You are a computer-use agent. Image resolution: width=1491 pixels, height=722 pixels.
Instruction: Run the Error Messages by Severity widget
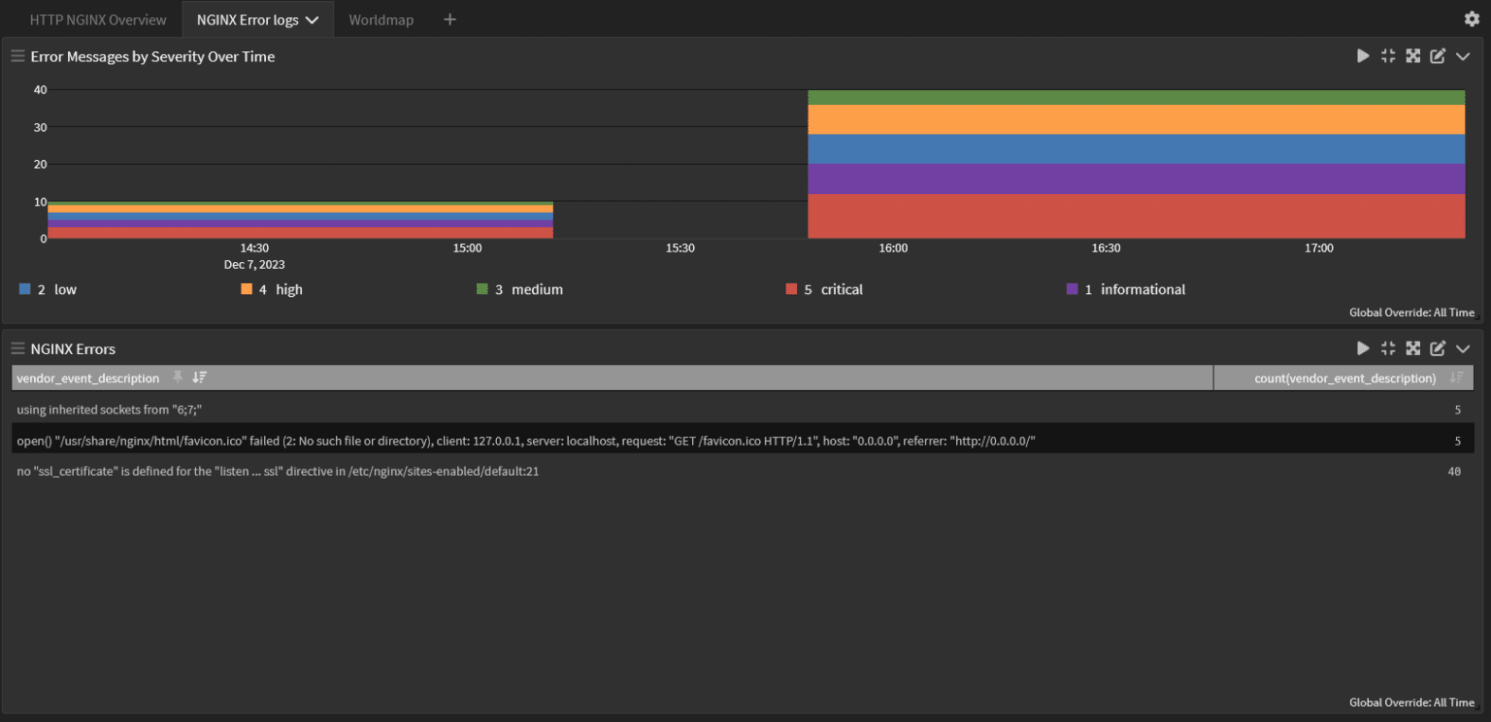pyautogui.click(x=1363, y=56)
